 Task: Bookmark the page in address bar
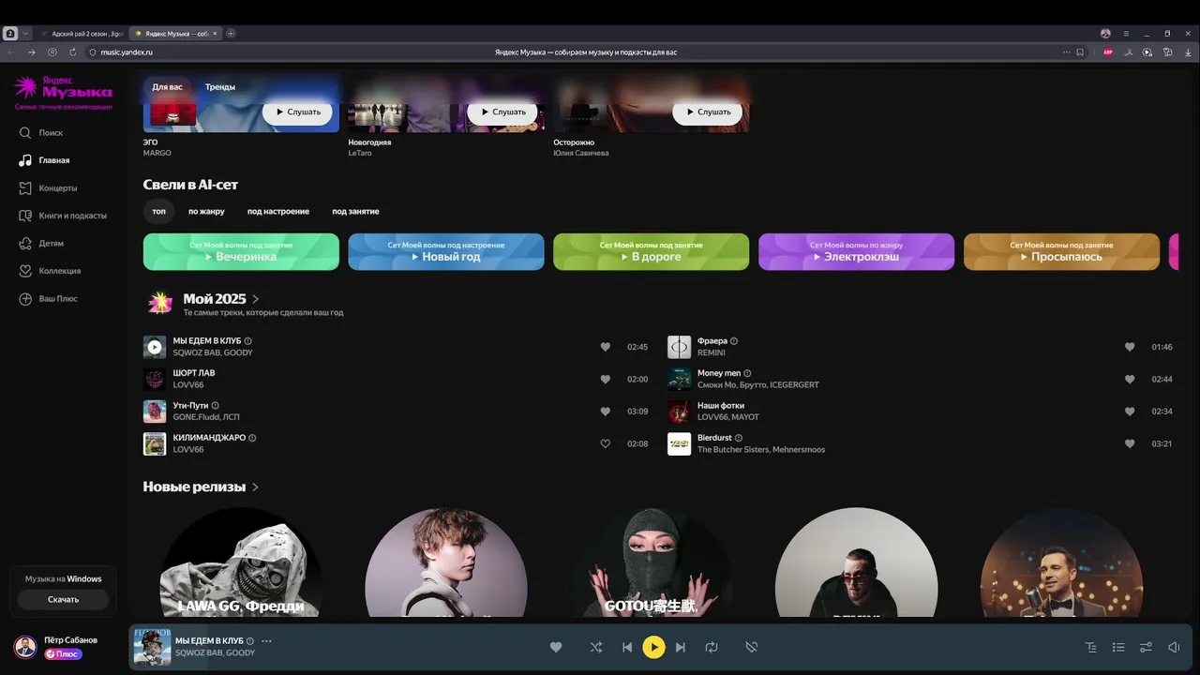[1080, 52]
